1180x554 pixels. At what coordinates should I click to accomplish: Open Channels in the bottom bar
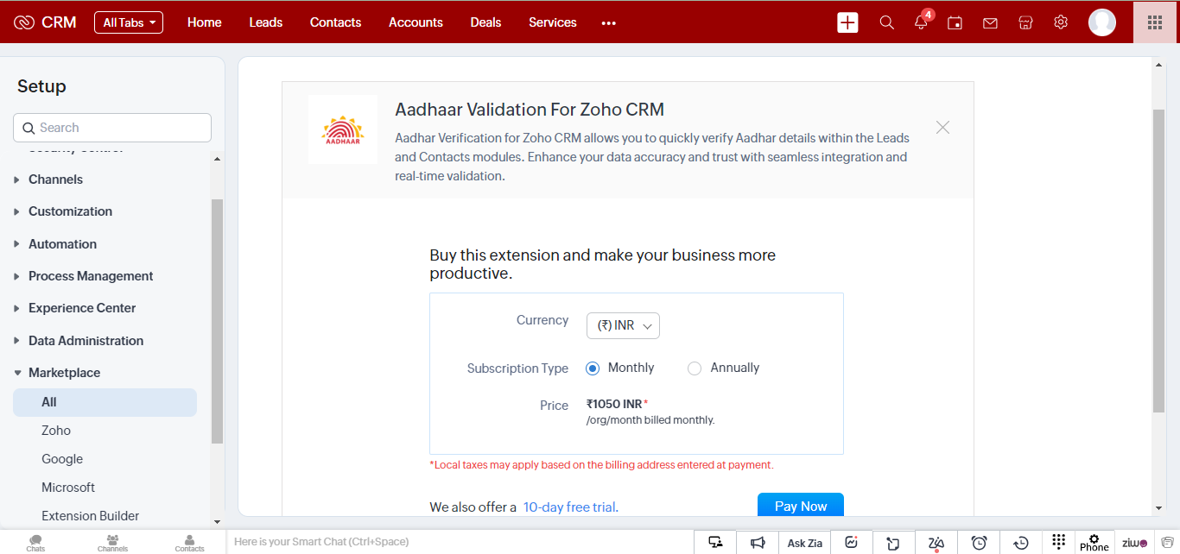coord(112,543)
